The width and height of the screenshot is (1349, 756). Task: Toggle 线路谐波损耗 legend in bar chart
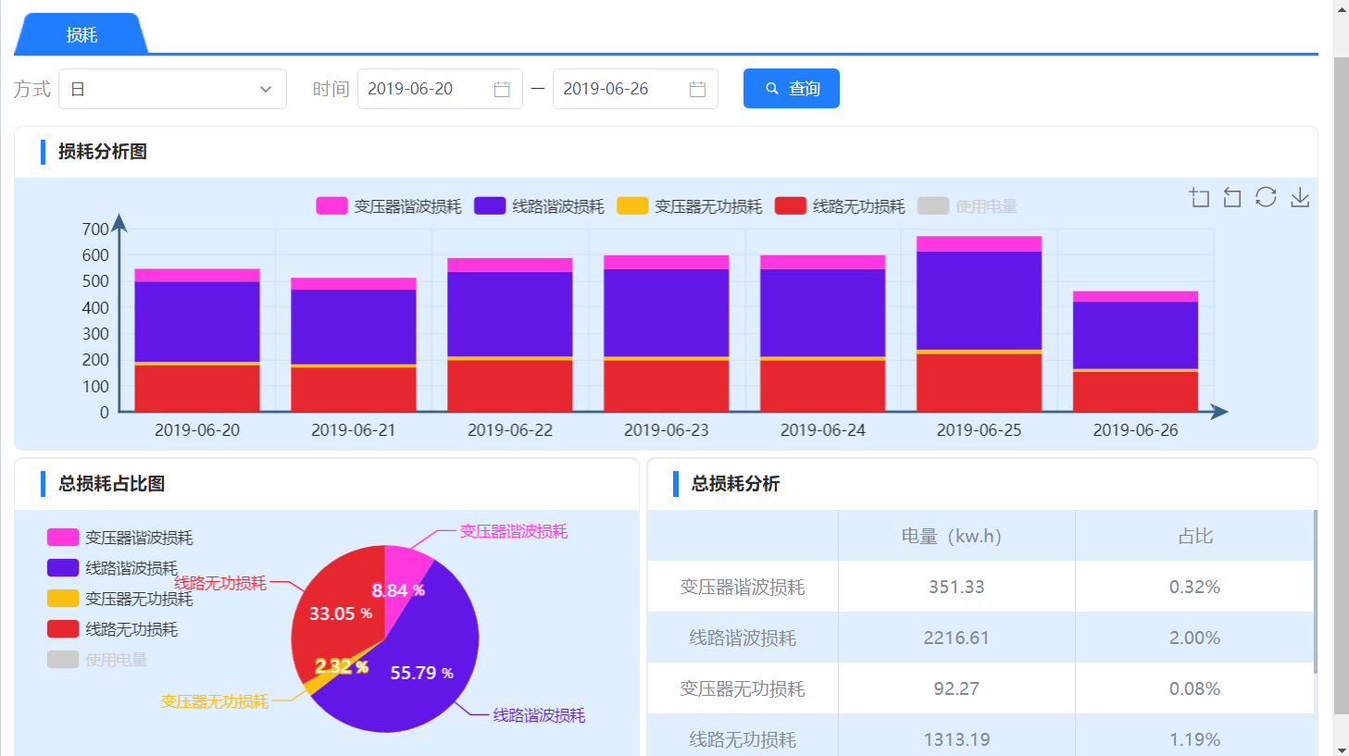click(539, 205)
